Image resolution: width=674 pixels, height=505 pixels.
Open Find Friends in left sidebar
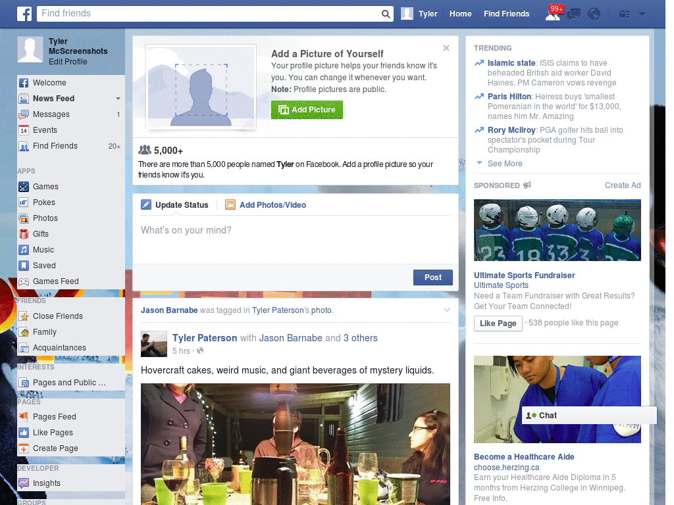55,146
